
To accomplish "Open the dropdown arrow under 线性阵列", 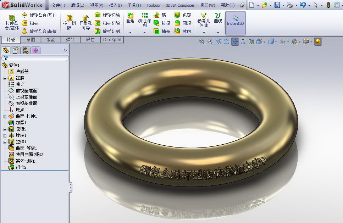I will 144,33.
